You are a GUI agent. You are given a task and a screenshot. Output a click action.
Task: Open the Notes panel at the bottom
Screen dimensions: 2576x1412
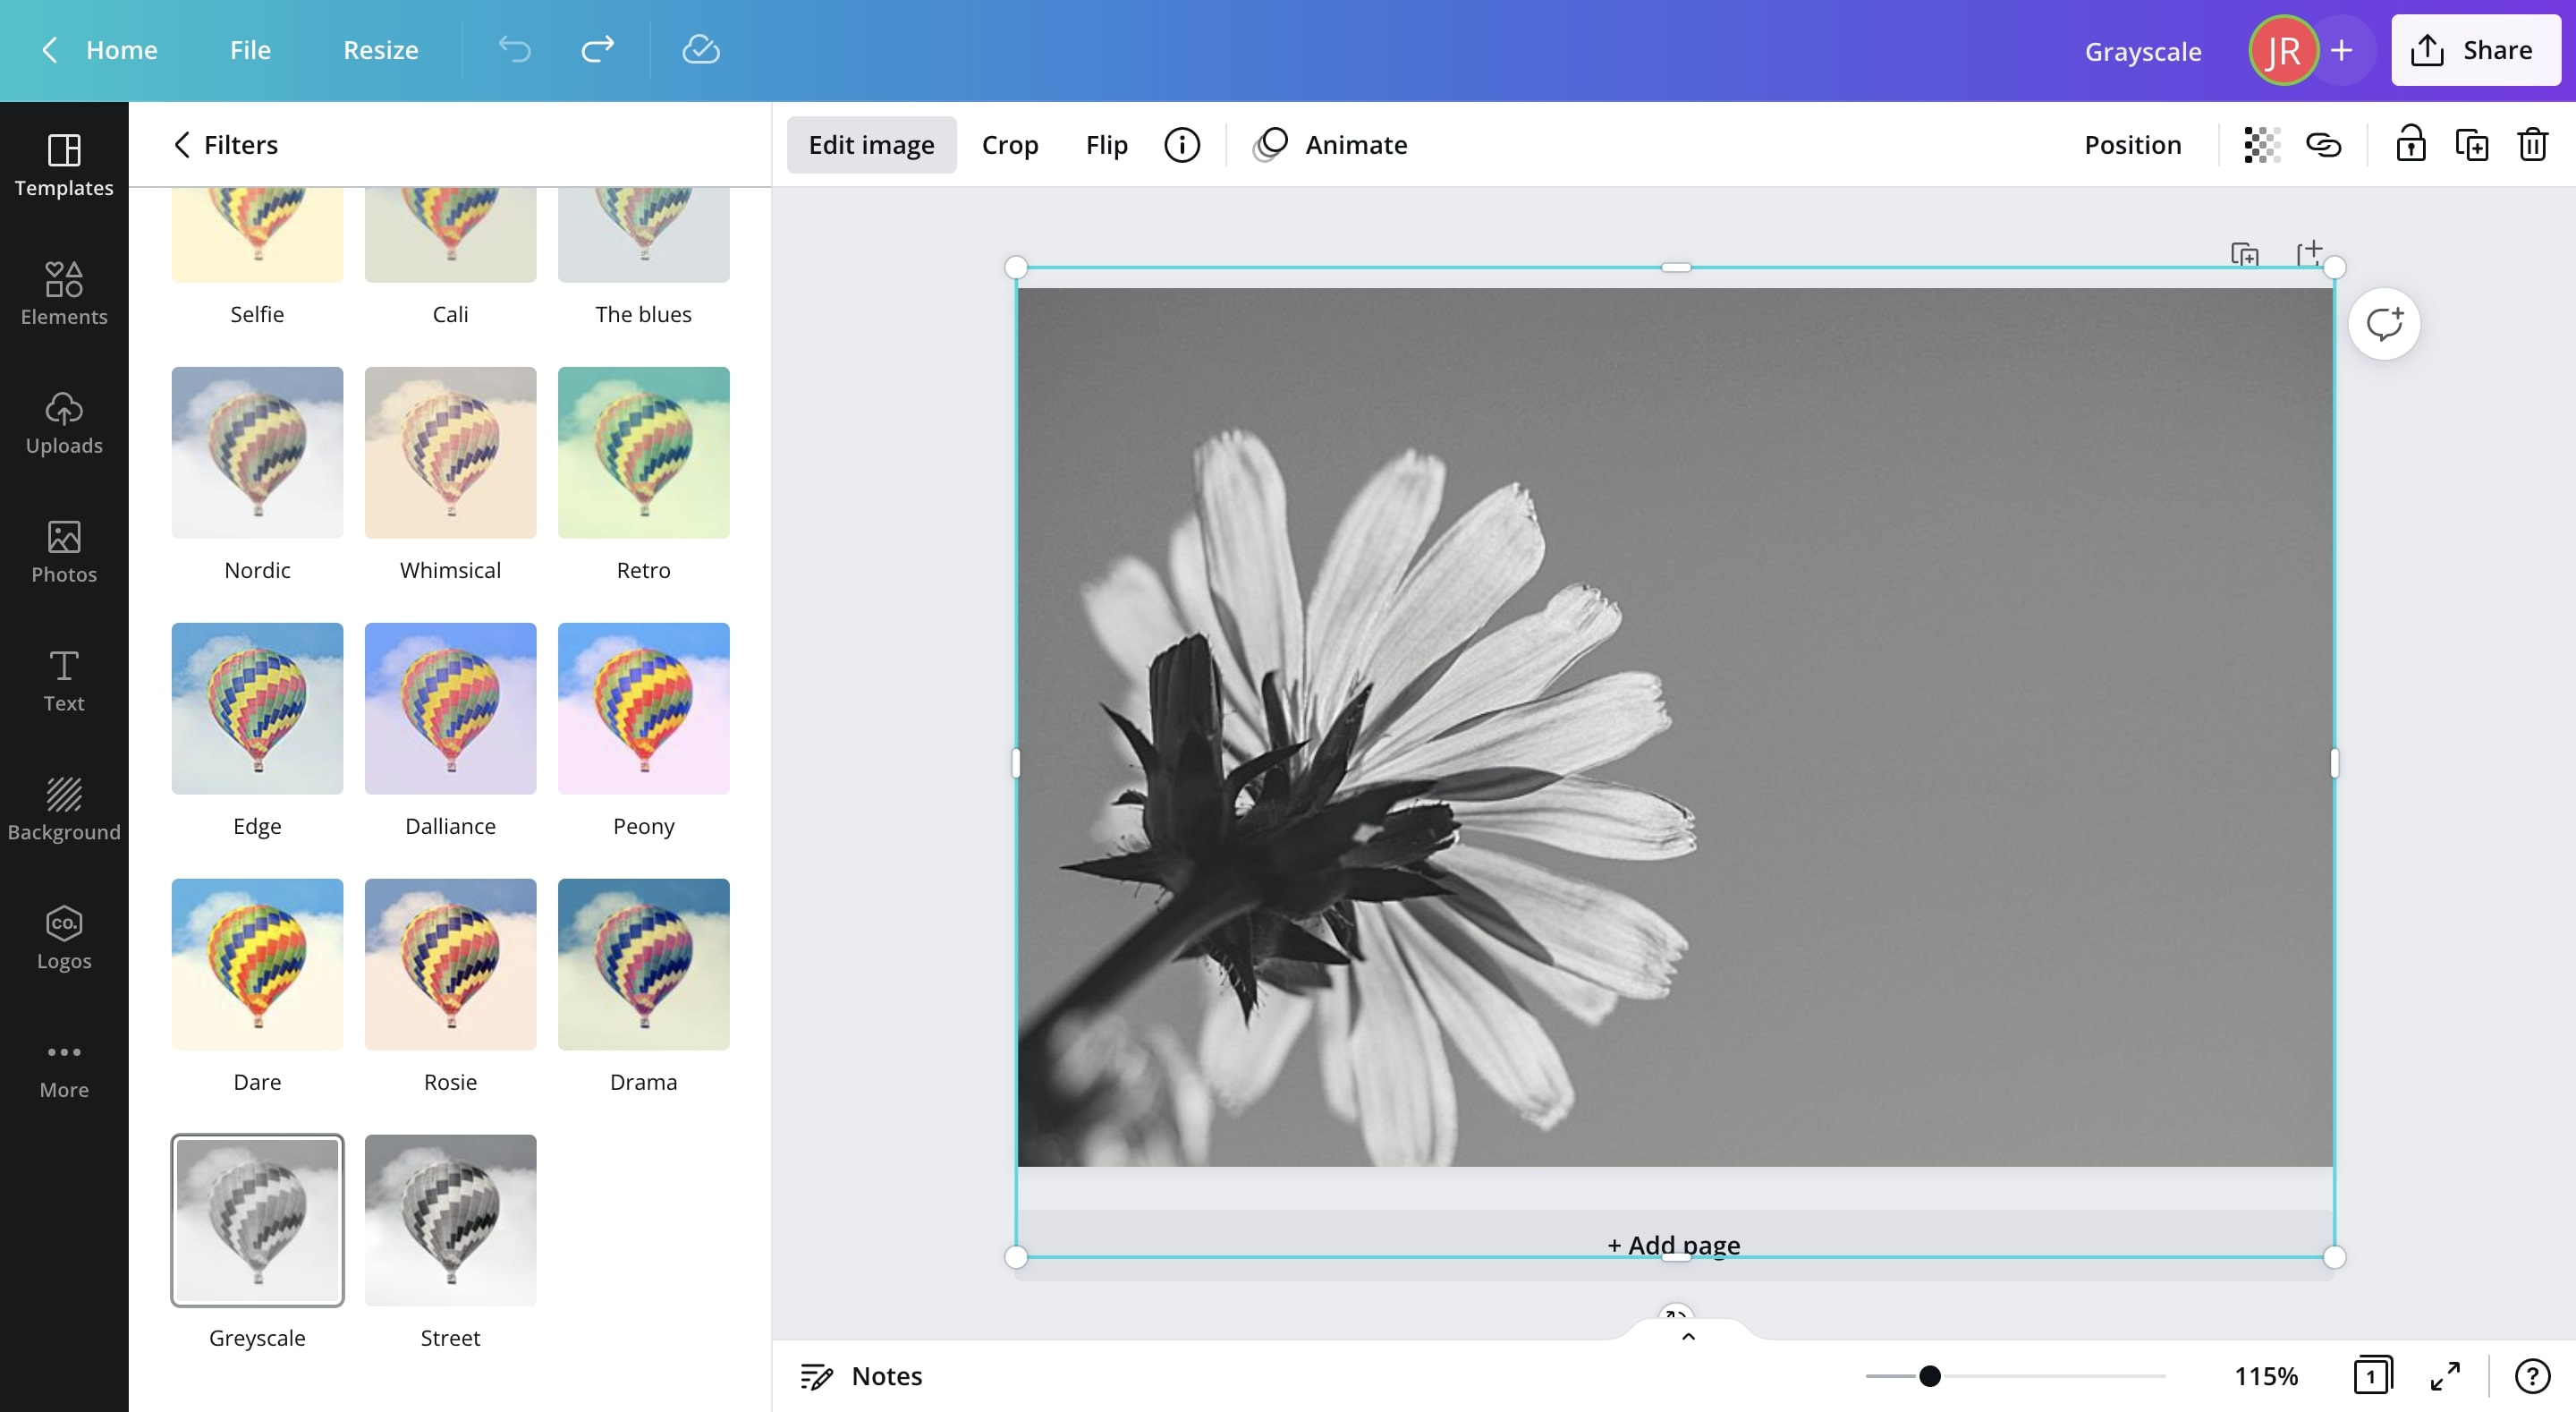point(862,1375)
